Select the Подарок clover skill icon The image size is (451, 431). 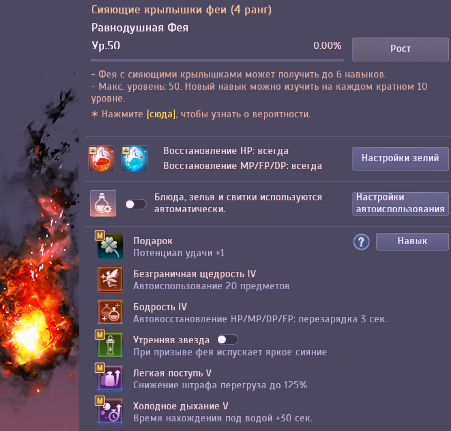[x=110, y=246]
